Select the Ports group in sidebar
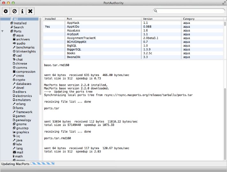The width and height of the screenshot is (227, 172). pyautogui.click(x=16, y=31)
